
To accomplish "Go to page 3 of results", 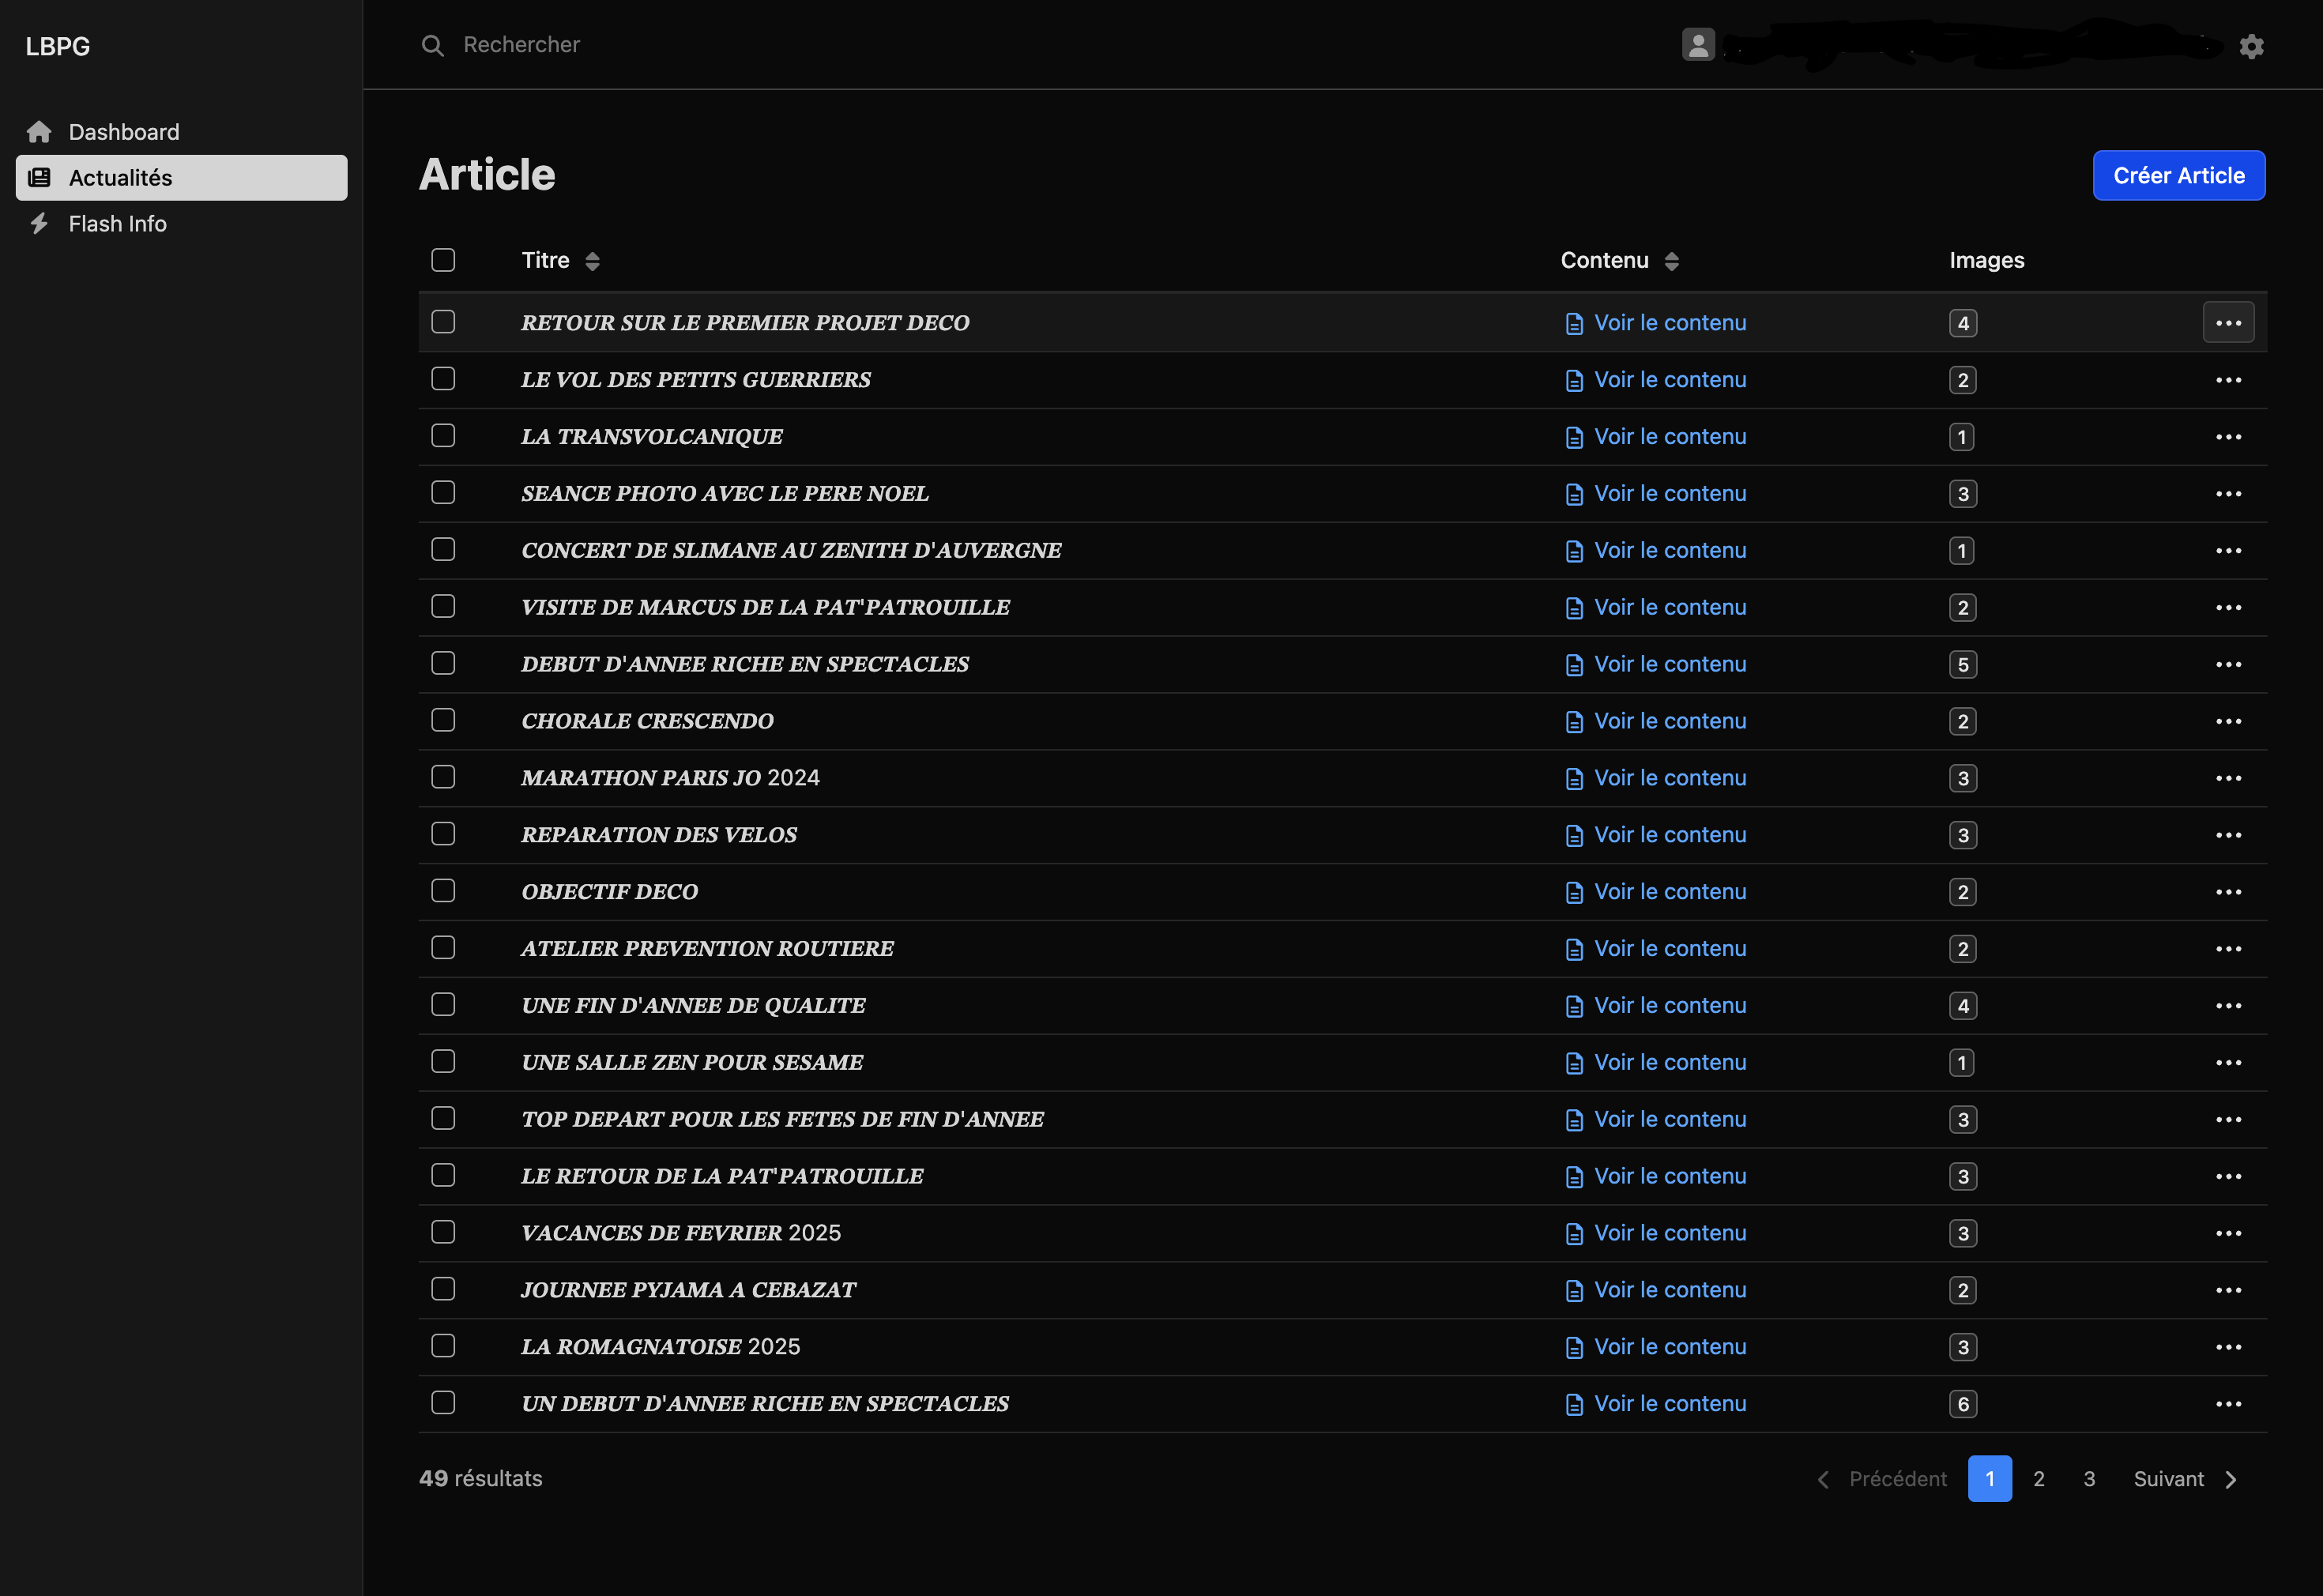I will tap(2089, 1479).
